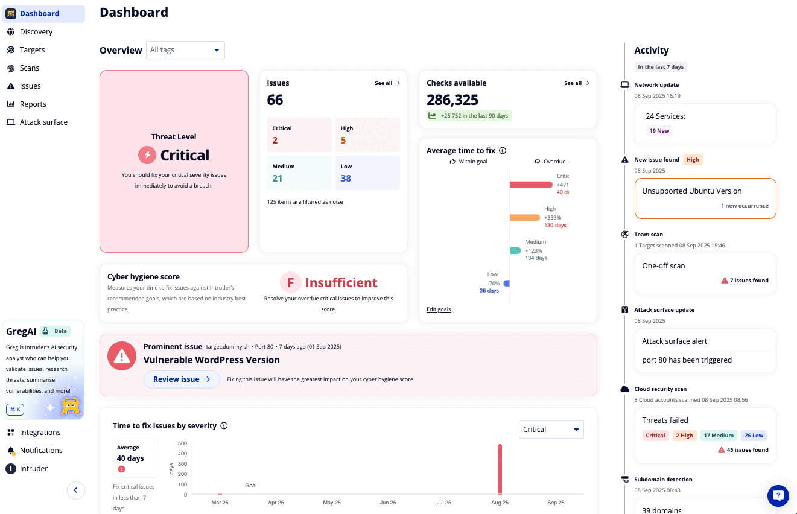Expand the All tags dropdown
This screenshot has width=797, height=514.
[185, 50]
